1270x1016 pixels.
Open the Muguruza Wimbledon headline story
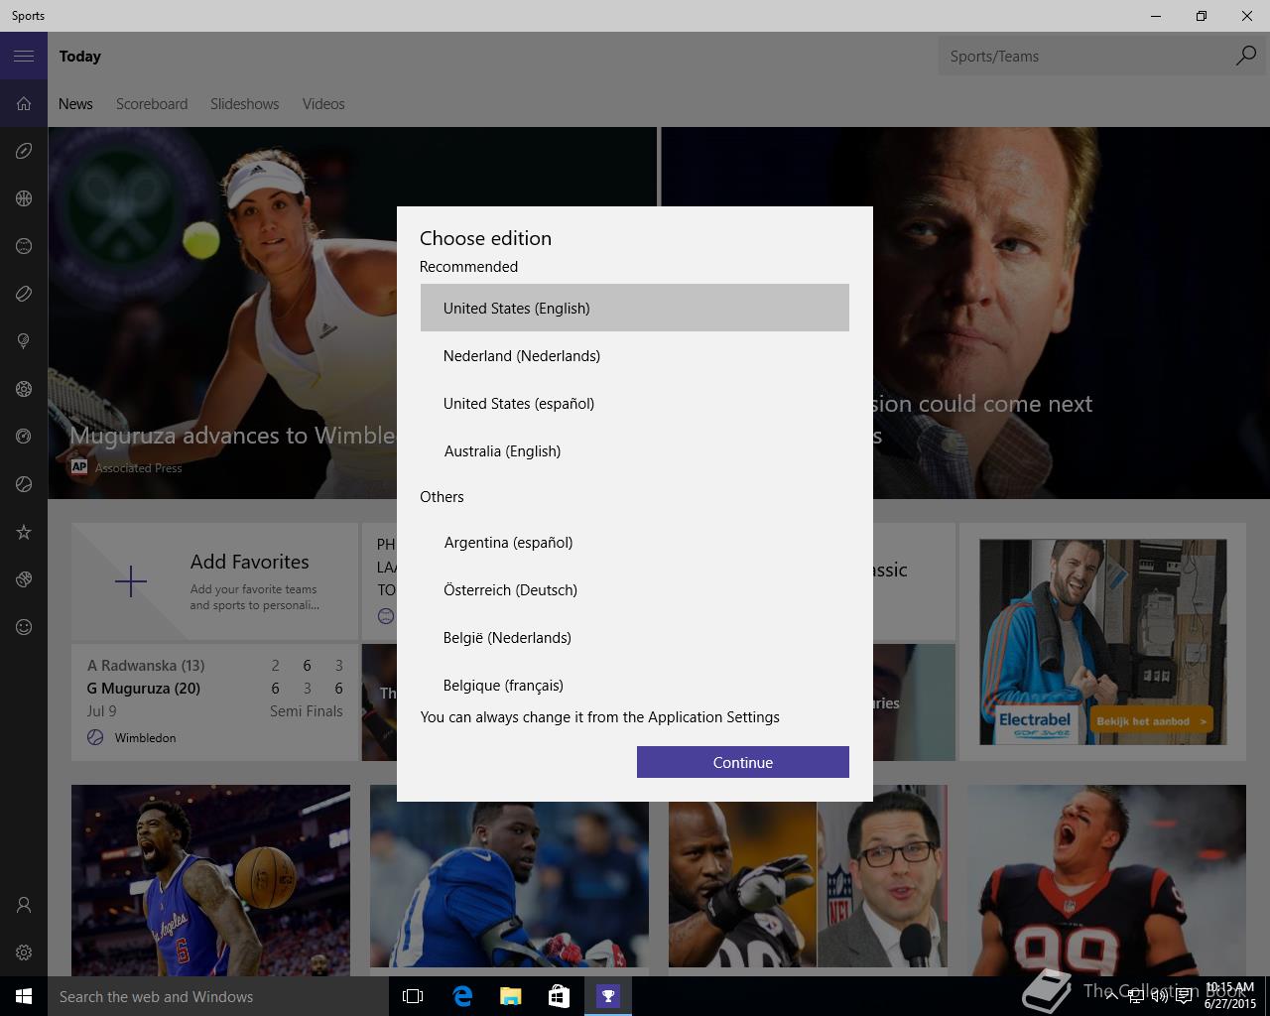(x=232, y=436)
